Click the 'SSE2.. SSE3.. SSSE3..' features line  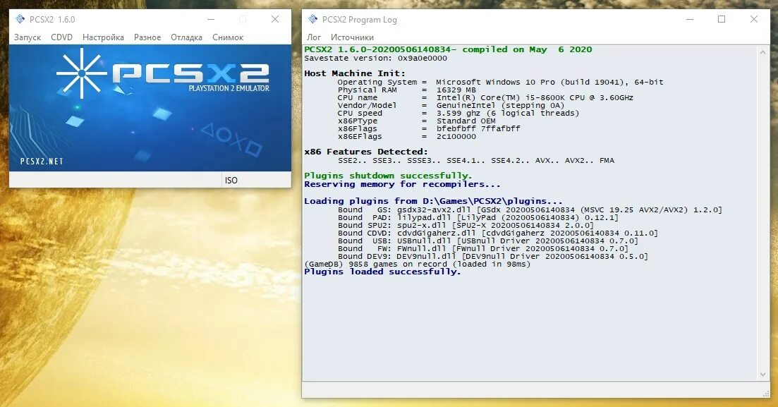[476, 161]
